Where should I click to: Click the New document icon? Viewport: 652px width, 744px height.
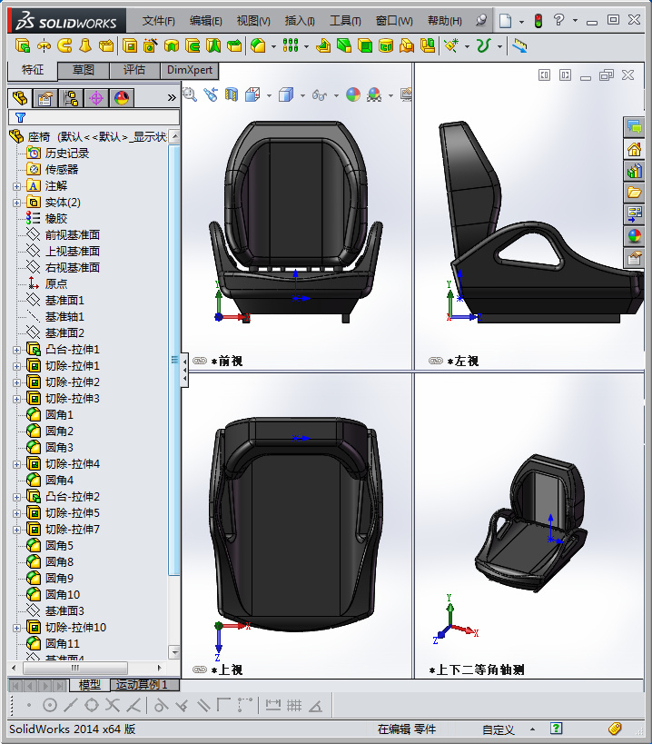(x=506, y=20)
